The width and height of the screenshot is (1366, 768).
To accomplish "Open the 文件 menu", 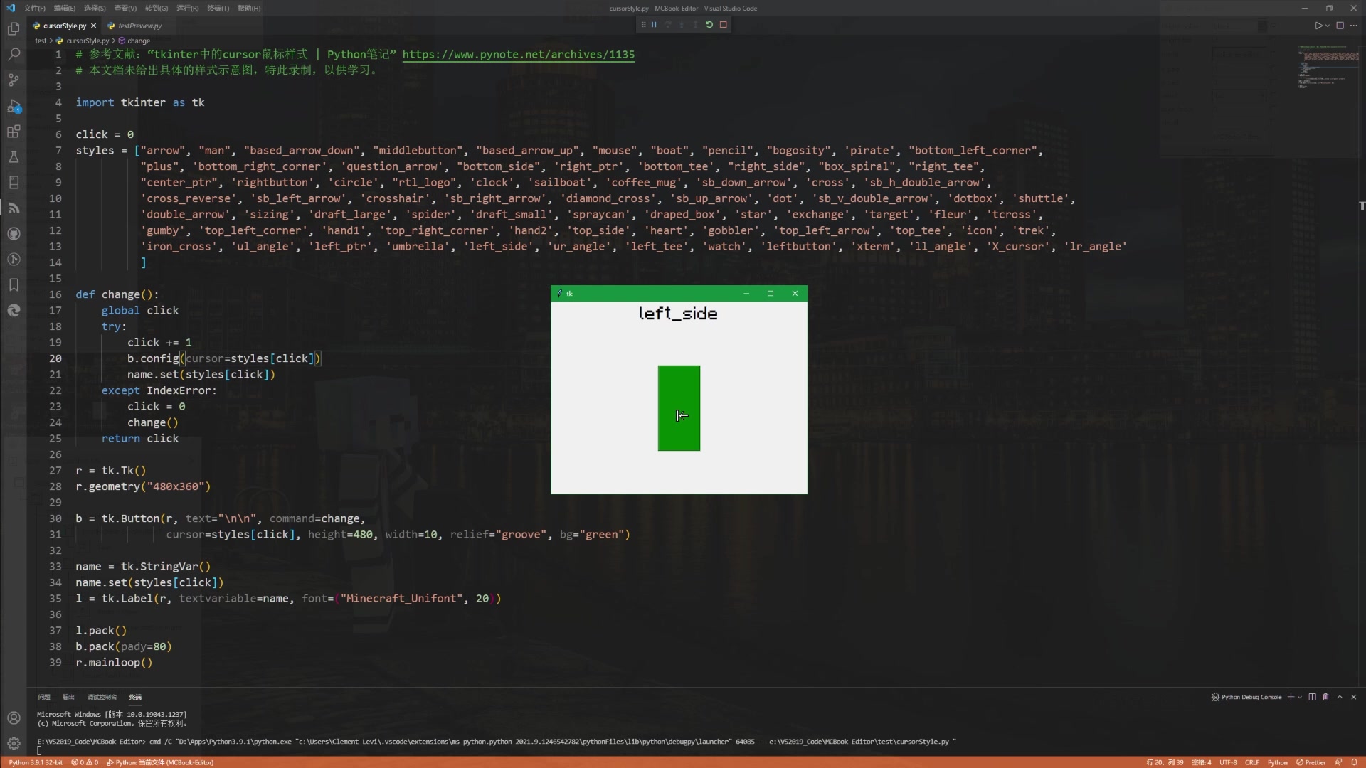I will click(x=35, y=8).
